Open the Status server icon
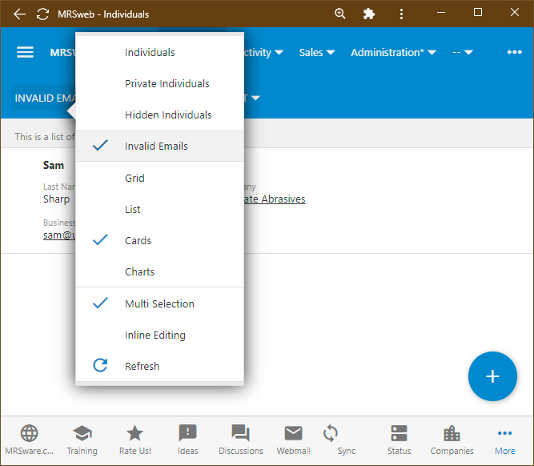This screenshot has width=534, height=466. click(399, 433)
